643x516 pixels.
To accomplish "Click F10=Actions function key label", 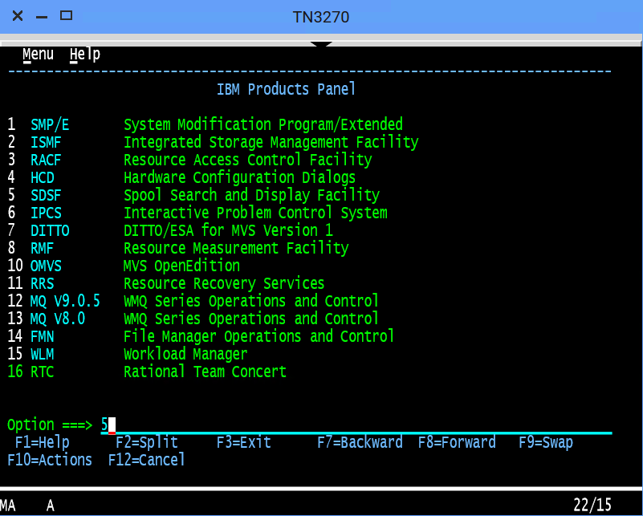I will click(50, 461).
